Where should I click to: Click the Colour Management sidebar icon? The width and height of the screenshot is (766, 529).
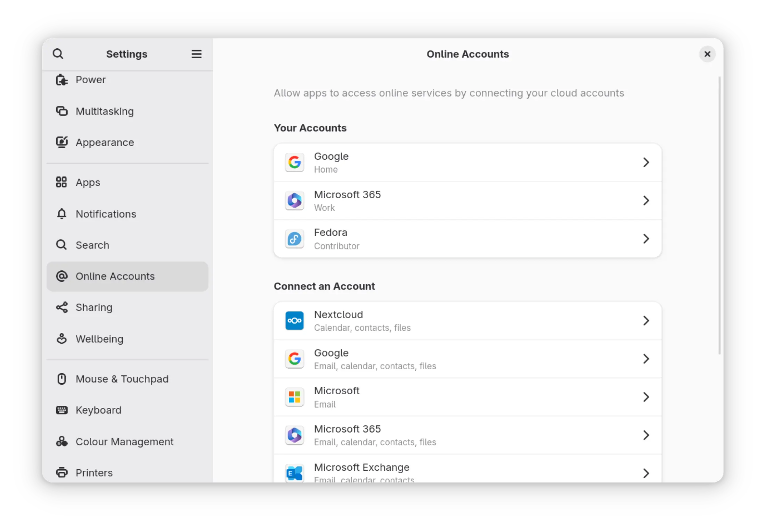[62, 442]
